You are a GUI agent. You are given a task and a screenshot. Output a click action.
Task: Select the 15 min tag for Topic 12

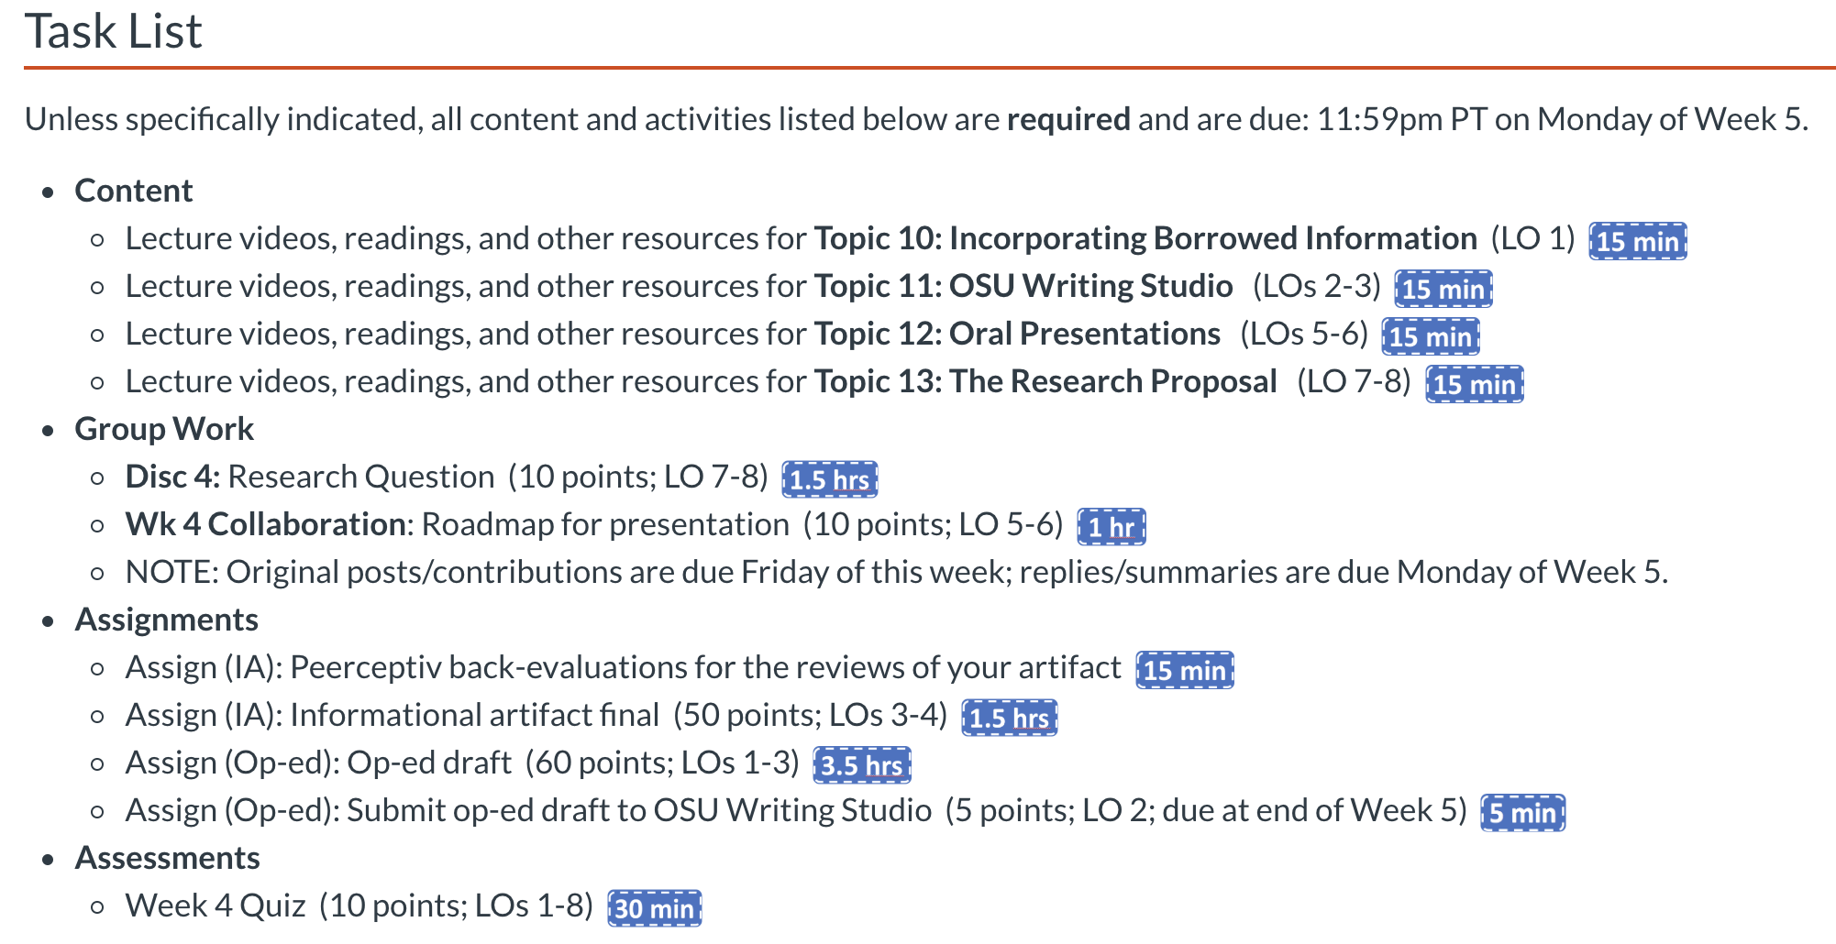pos(1431,336)
